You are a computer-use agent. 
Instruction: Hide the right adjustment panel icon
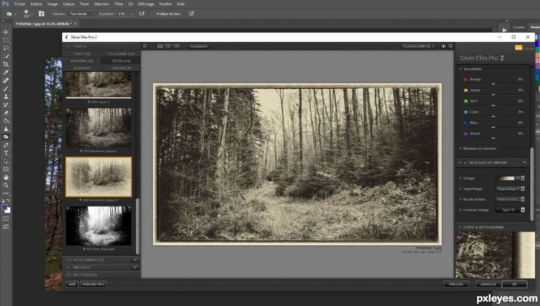point(451,46)
